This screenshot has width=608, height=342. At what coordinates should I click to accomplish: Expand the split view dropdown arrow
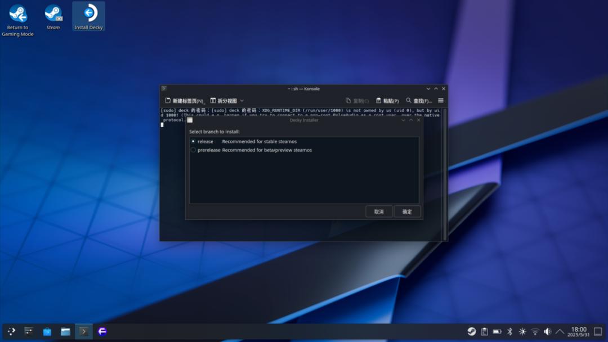[x=242, y=101]
